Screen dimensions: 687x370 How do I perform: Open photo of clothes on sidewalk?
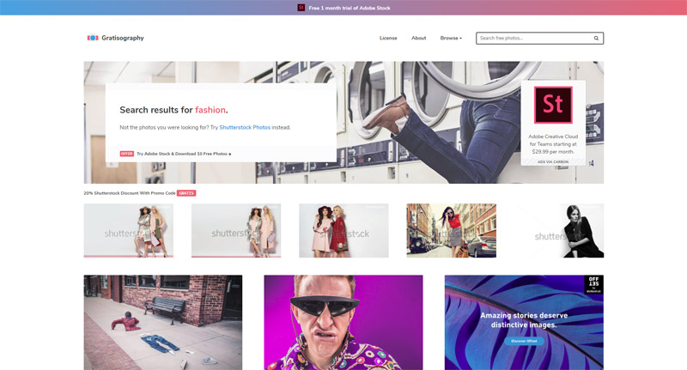tap(163, 322)
